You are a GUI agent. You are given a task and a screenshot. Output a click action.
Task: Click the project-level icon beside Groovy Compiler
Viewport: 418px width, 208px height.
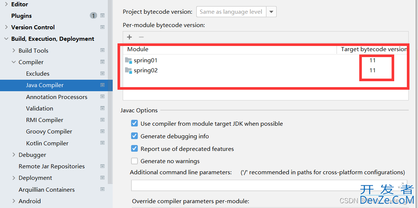pyautogui.click(x=102, y=132)
